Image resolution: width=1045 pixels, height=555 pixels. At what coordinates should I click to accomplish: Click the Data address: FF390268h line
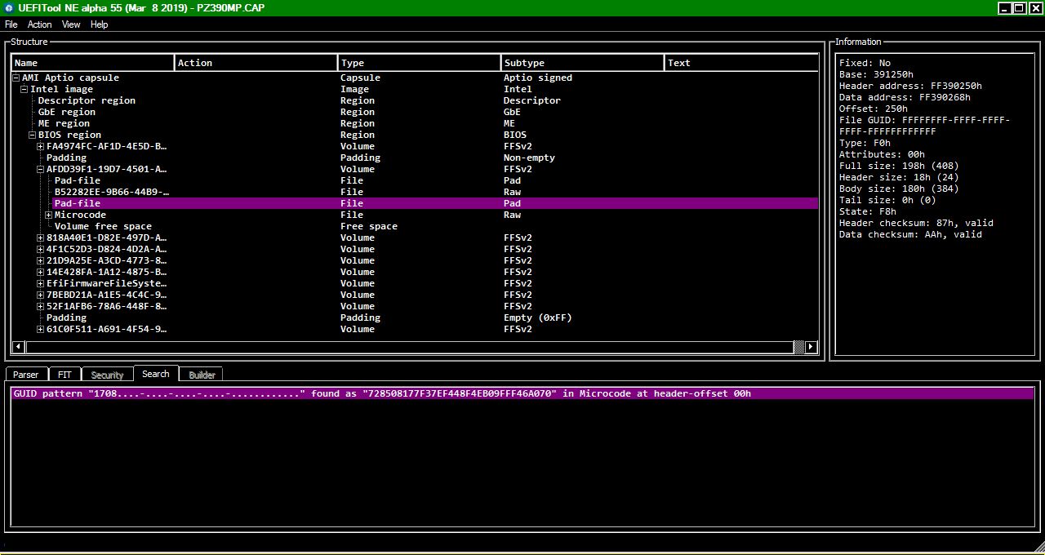905,97
